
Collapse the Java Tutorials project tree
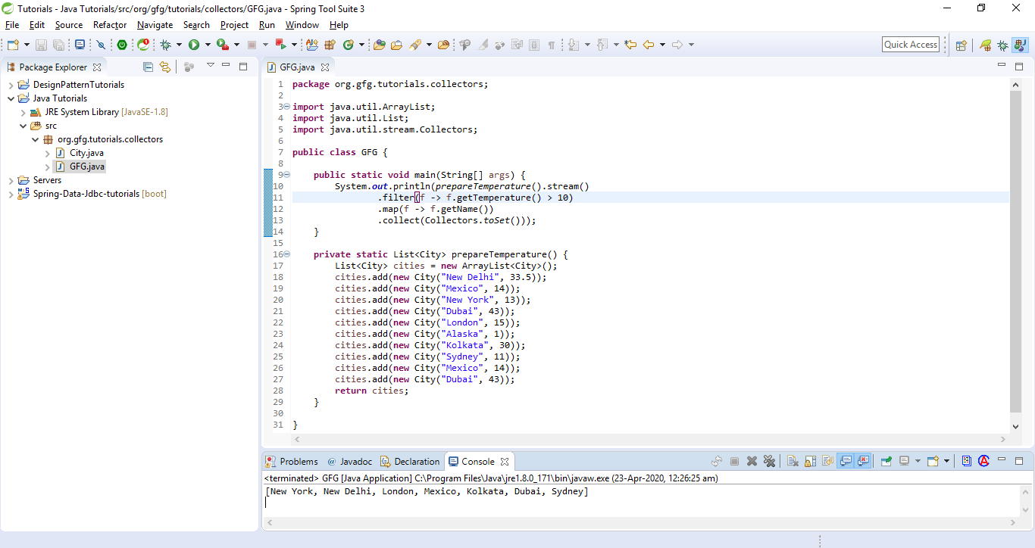(11, 98)
